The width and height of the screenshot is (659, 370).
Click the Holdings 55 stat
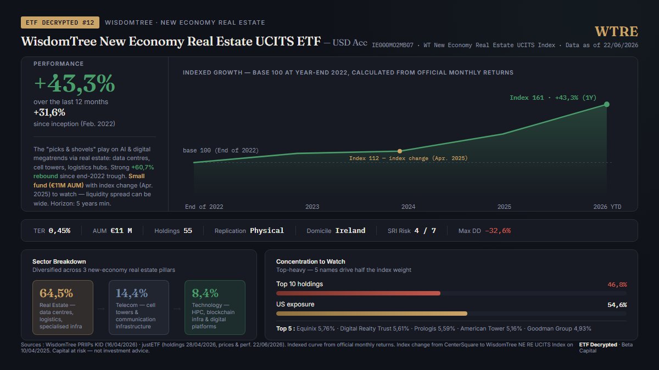coord(174,231)
